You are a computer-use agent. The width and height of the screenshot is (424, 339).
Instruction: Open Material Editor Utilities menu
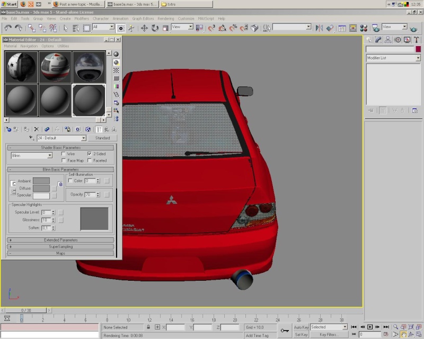[63, 46]
